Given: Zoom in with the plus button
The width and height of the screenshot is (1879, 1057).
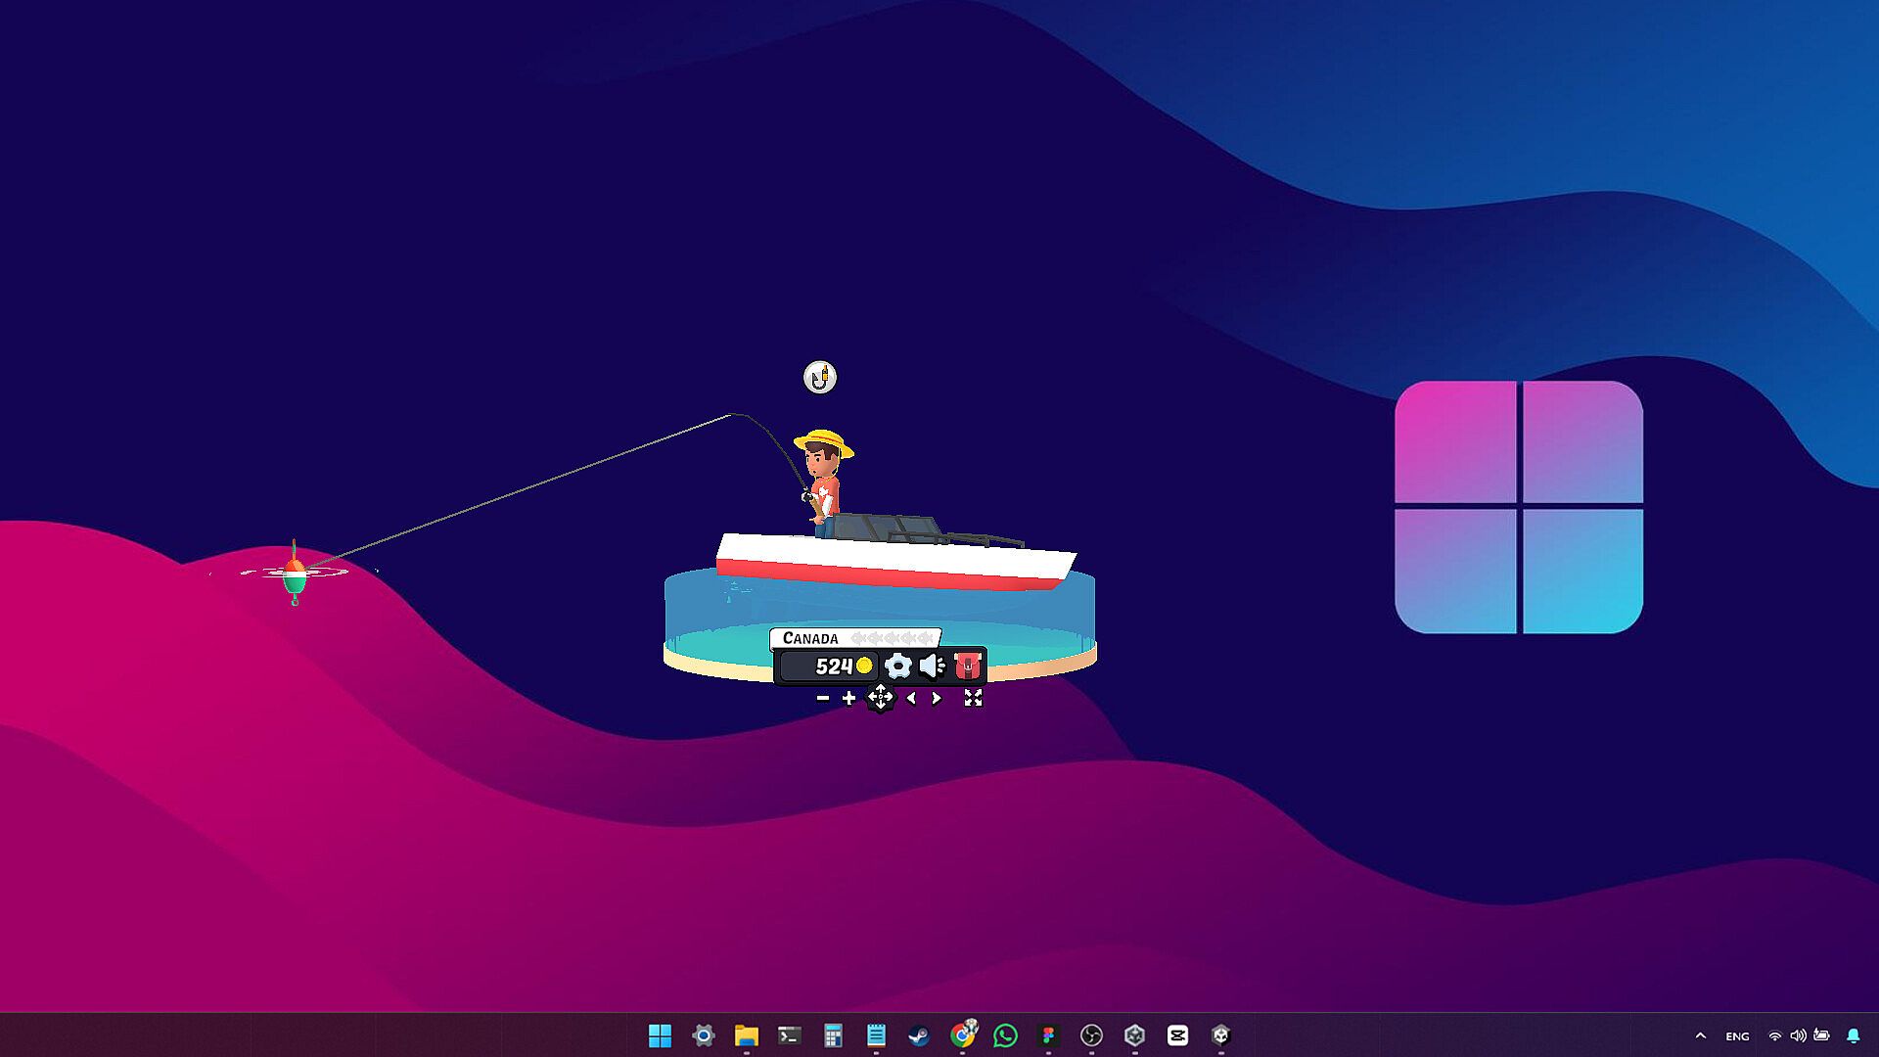Looking at the screenshot, I should click(848, 698).
